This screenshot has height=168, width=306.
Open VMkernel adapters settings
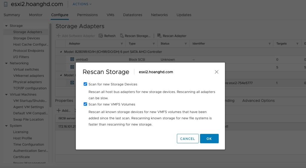point(28,76)
